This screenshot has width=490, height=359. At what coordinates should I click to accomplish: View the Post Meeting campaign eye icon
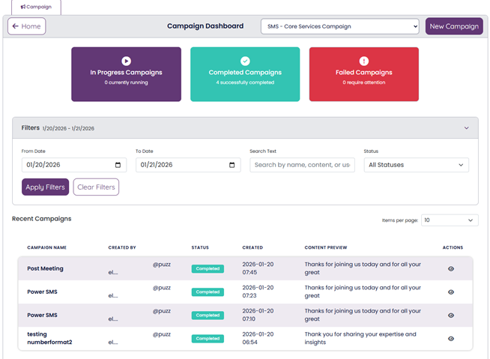(450, 268)
